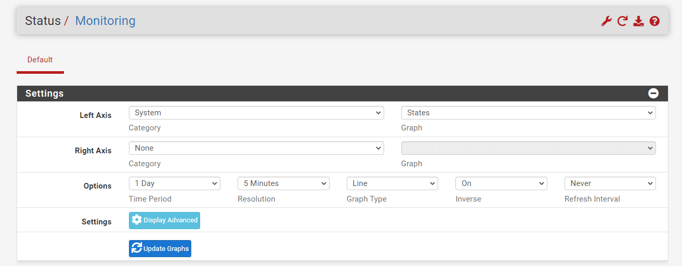Click the Graph Type caption
This screenshot has height=266, width=682.
click(366, 199)
